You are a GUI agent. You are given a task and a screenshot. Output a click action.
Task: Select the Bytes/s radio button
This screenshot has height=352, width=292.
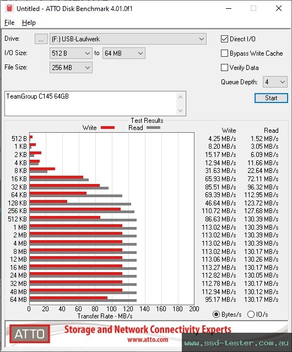coord(216,315)
